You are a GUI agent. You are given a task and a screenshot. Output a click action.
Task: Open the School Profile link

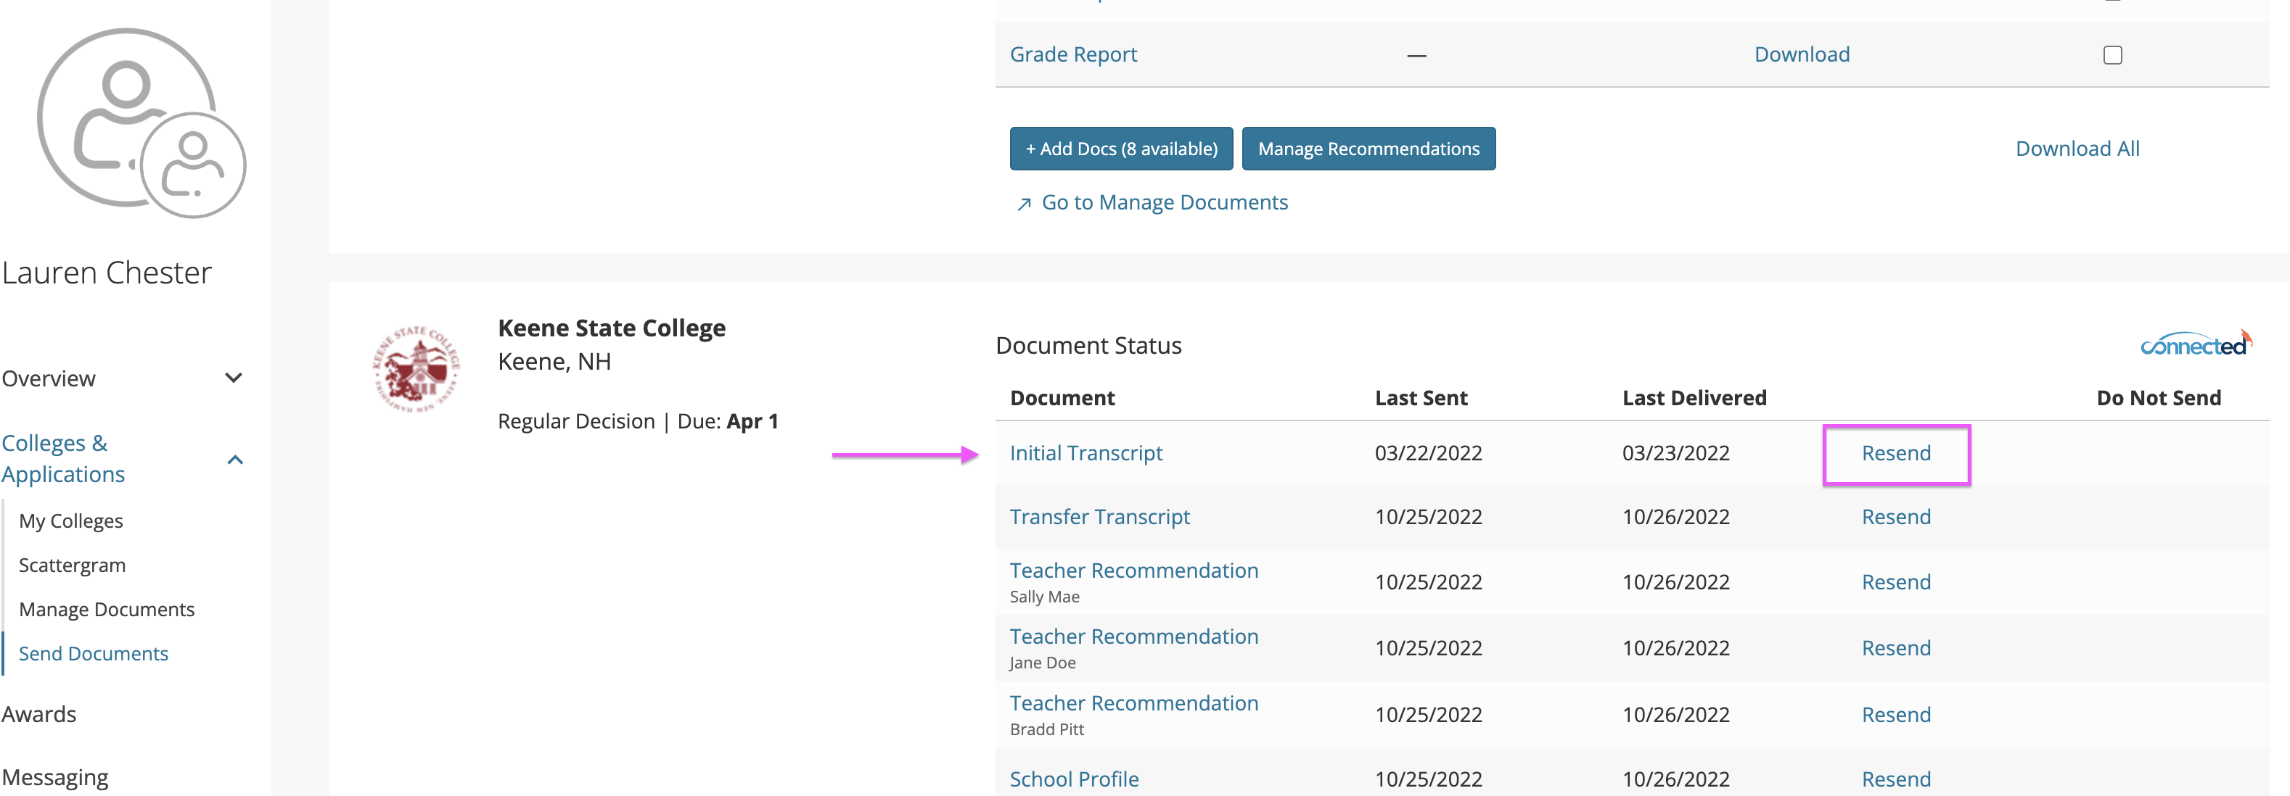(1074, 779)
